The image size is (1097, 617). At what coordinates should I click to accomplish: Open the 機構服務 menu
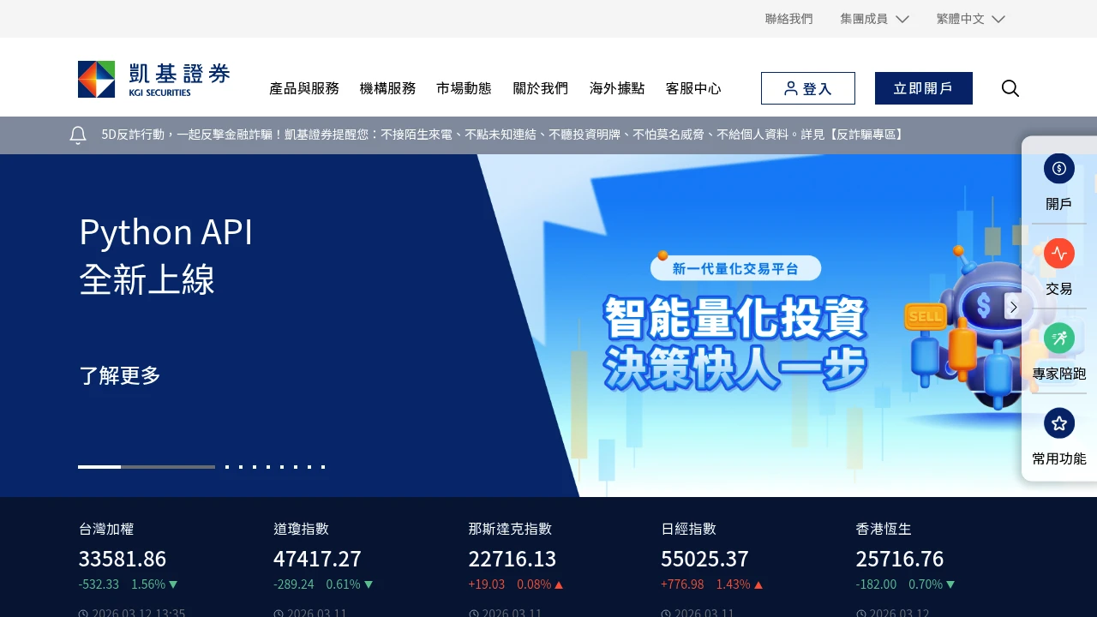[x=387, y=88]
